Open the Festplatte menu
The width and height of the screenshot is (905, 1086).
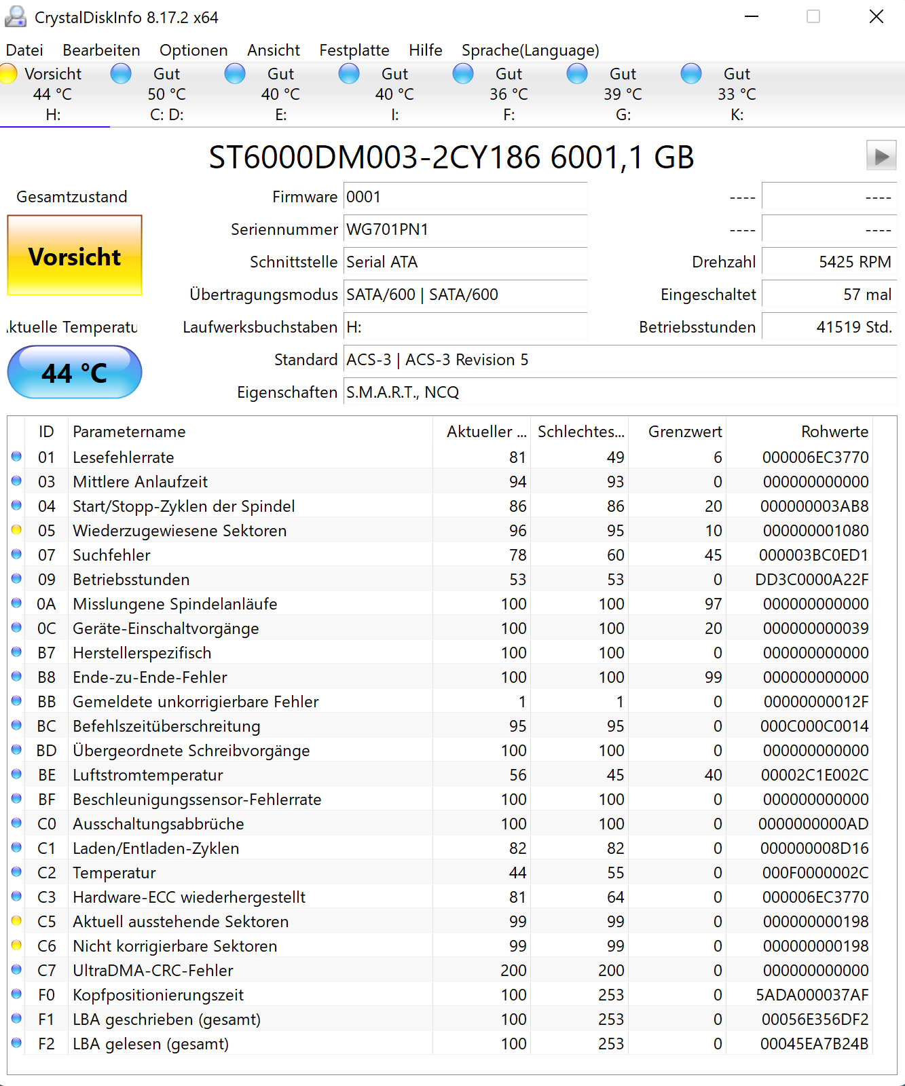pyautogui.click(x=354, y=50)
